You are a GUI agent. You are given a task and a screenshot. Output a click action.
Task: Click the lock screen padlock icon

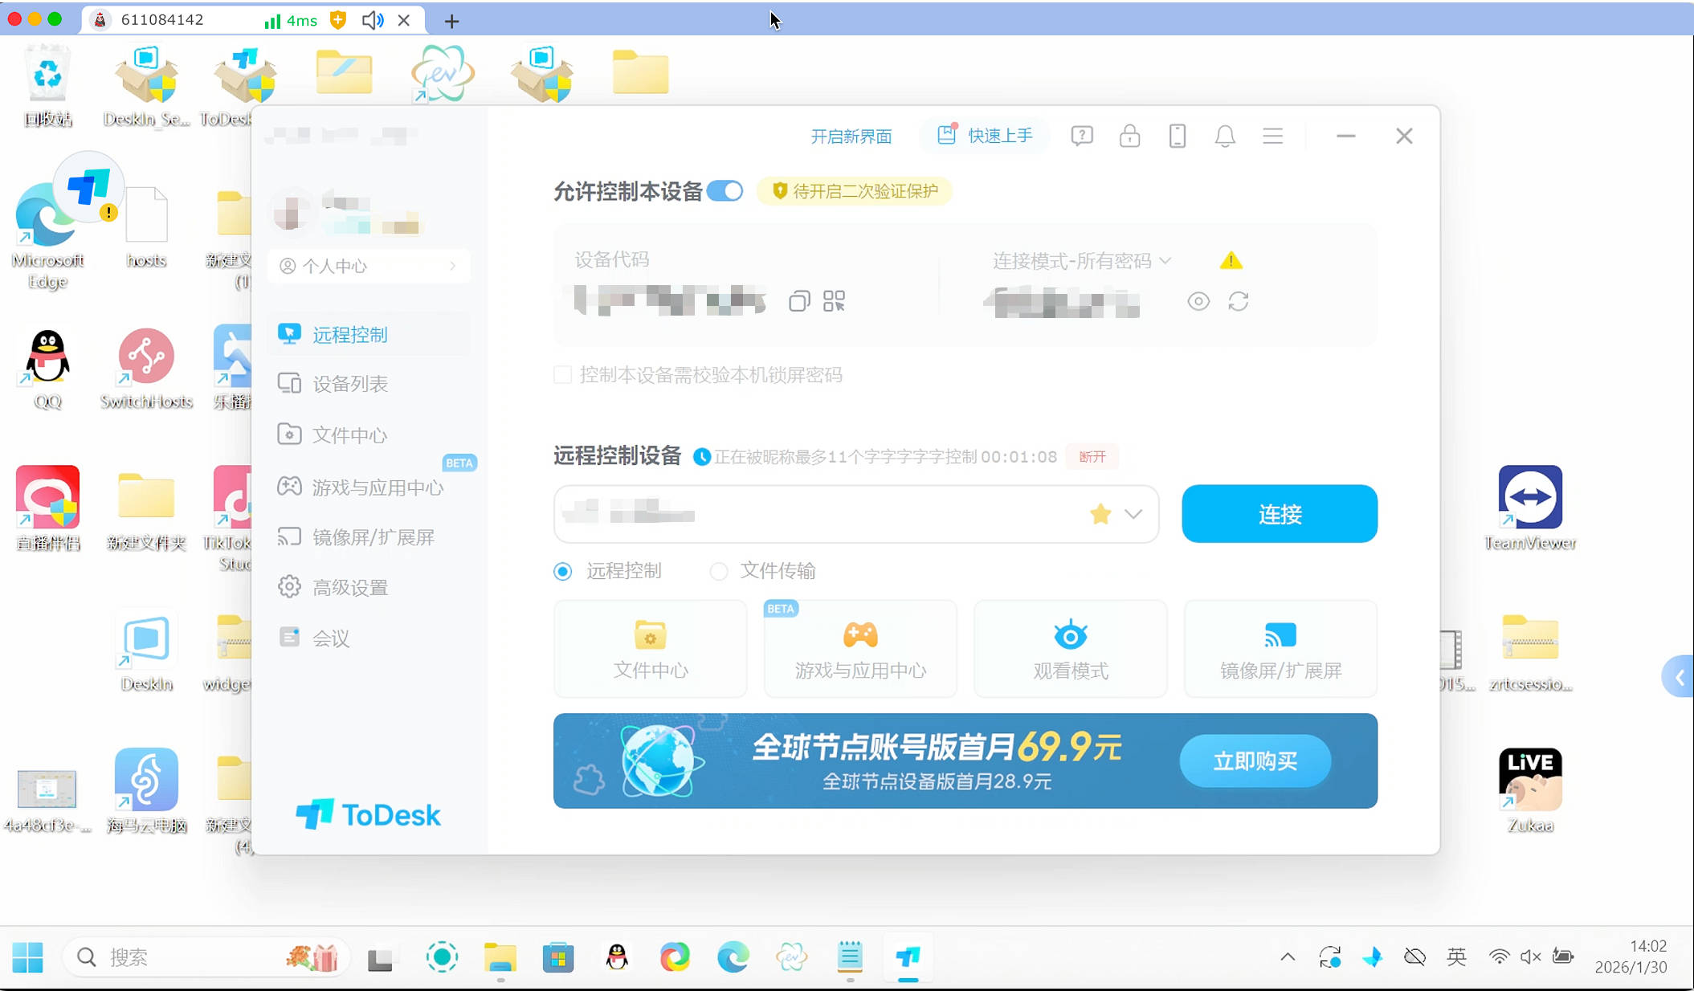[x=1129, y=137]
